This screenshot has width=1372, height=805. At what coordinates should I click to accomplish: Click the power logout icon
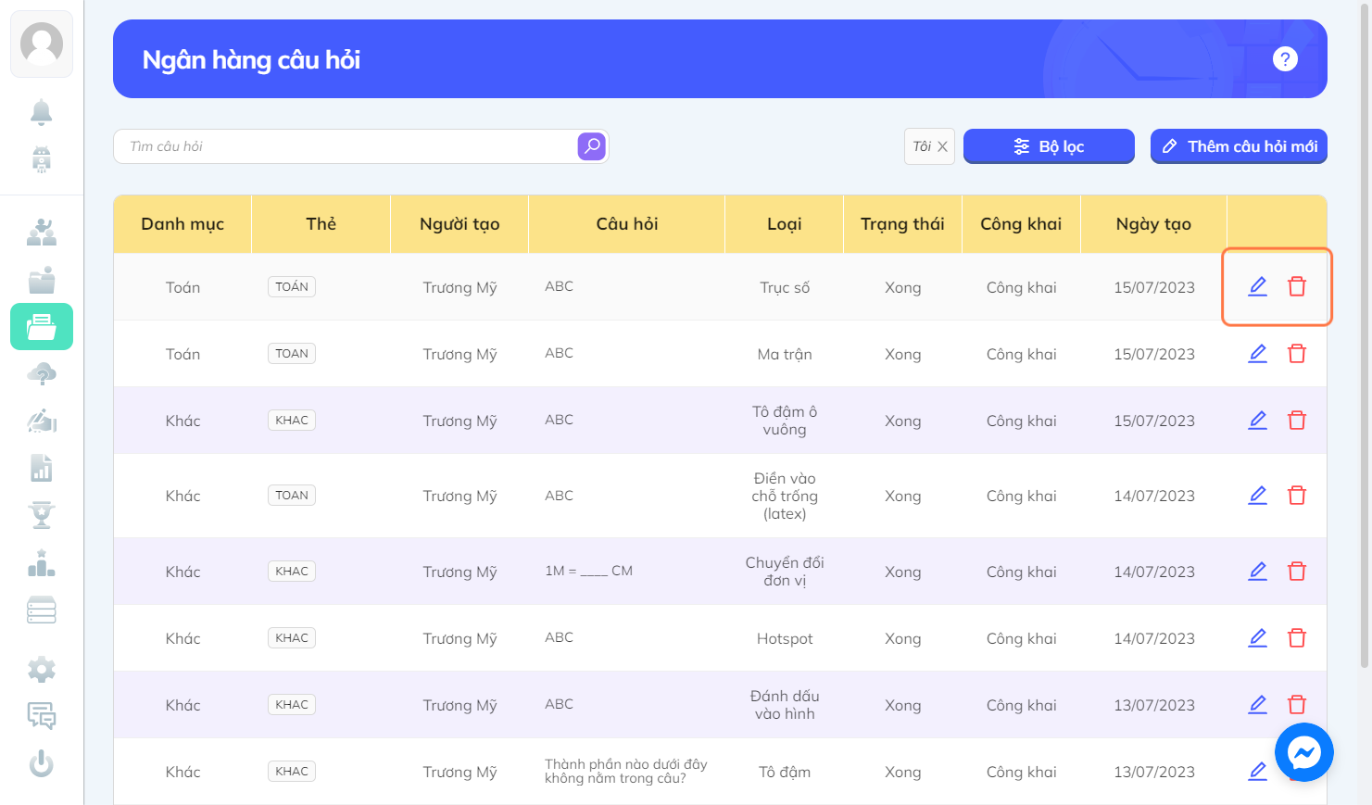pos(42,763)
